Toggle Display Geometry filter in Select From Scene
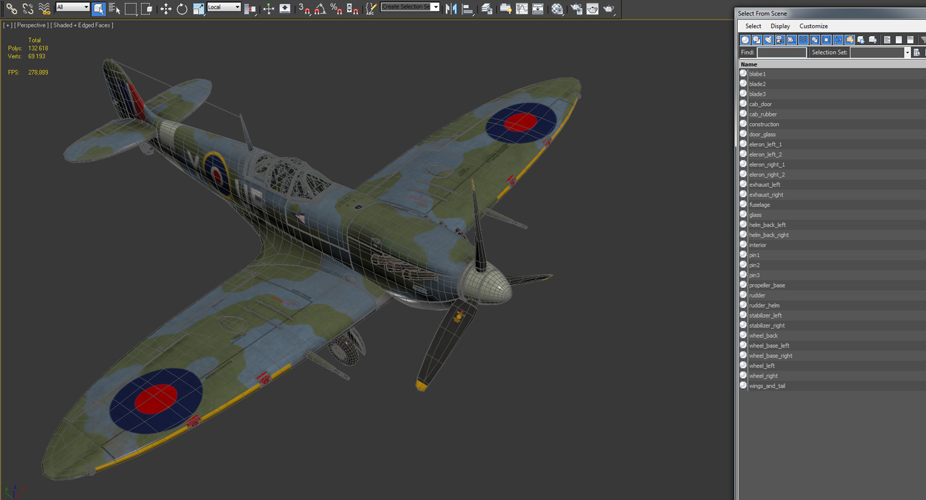Image resolution: width=926 pixels, height=500 pixels. pos(745,40)
